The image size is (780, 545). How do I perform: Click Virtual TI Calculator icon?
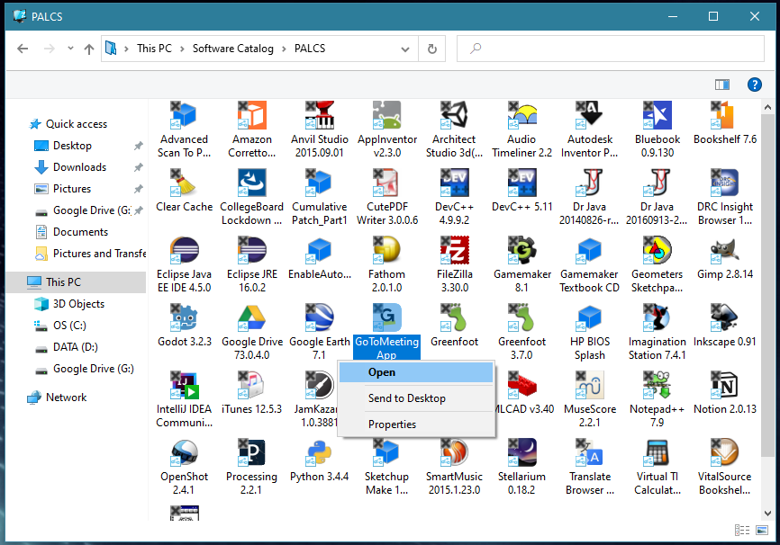coord(658,453)
